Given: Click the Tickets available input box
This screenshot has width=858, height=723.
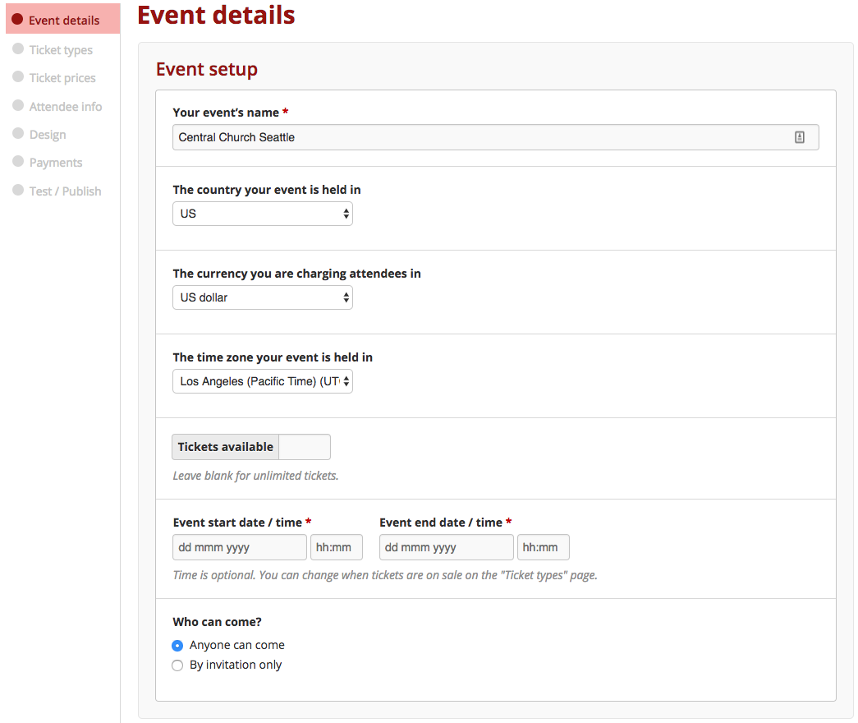Looking at the screenshot, I should tap(304, 446).
